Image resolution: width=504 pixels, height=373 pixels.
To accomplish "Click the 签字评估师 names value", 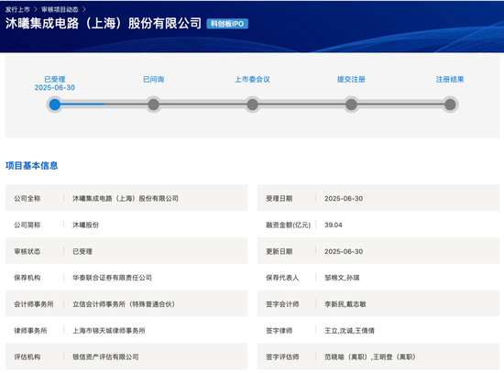I will [370, 357].
